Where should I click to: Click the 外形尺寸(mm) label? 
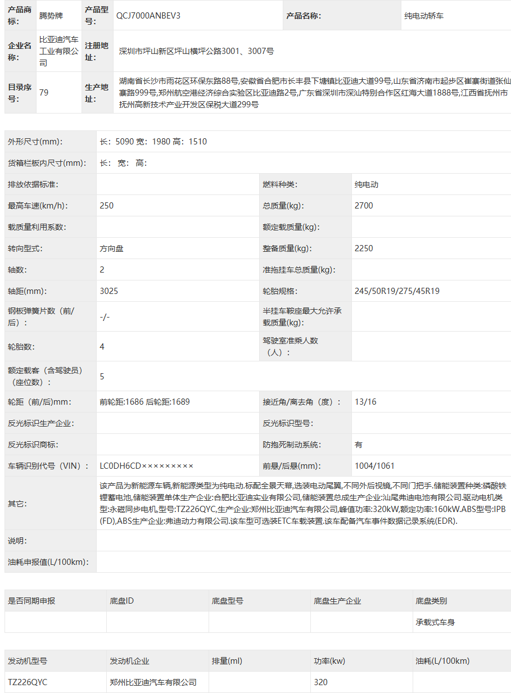tap(35, 142)
